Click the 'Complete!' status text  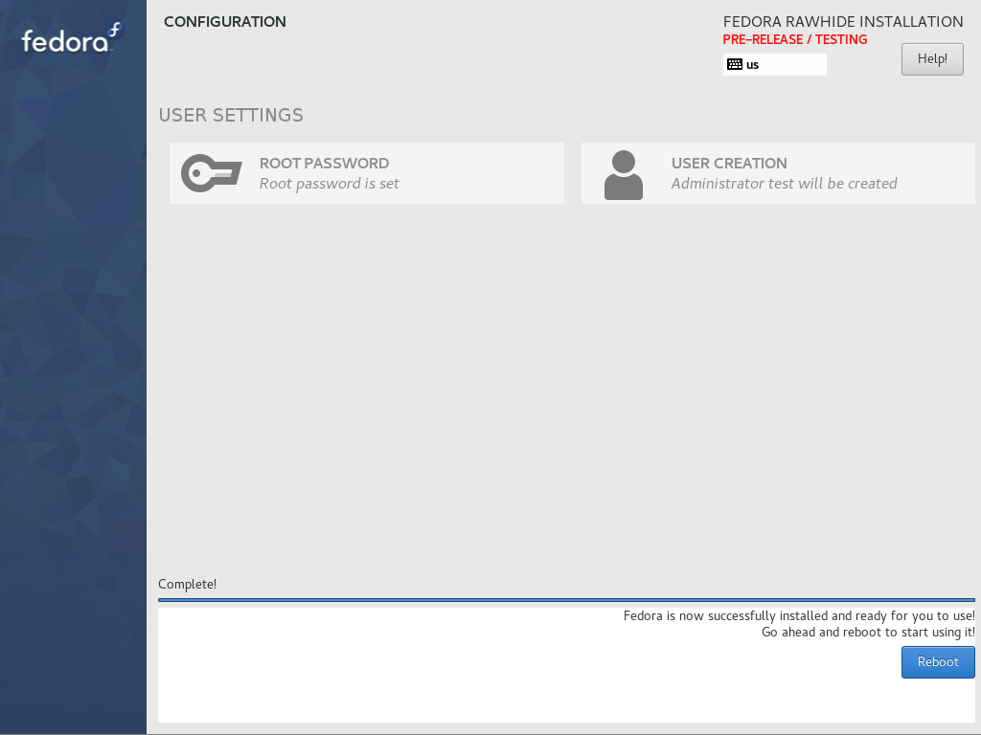coord(187,584)
